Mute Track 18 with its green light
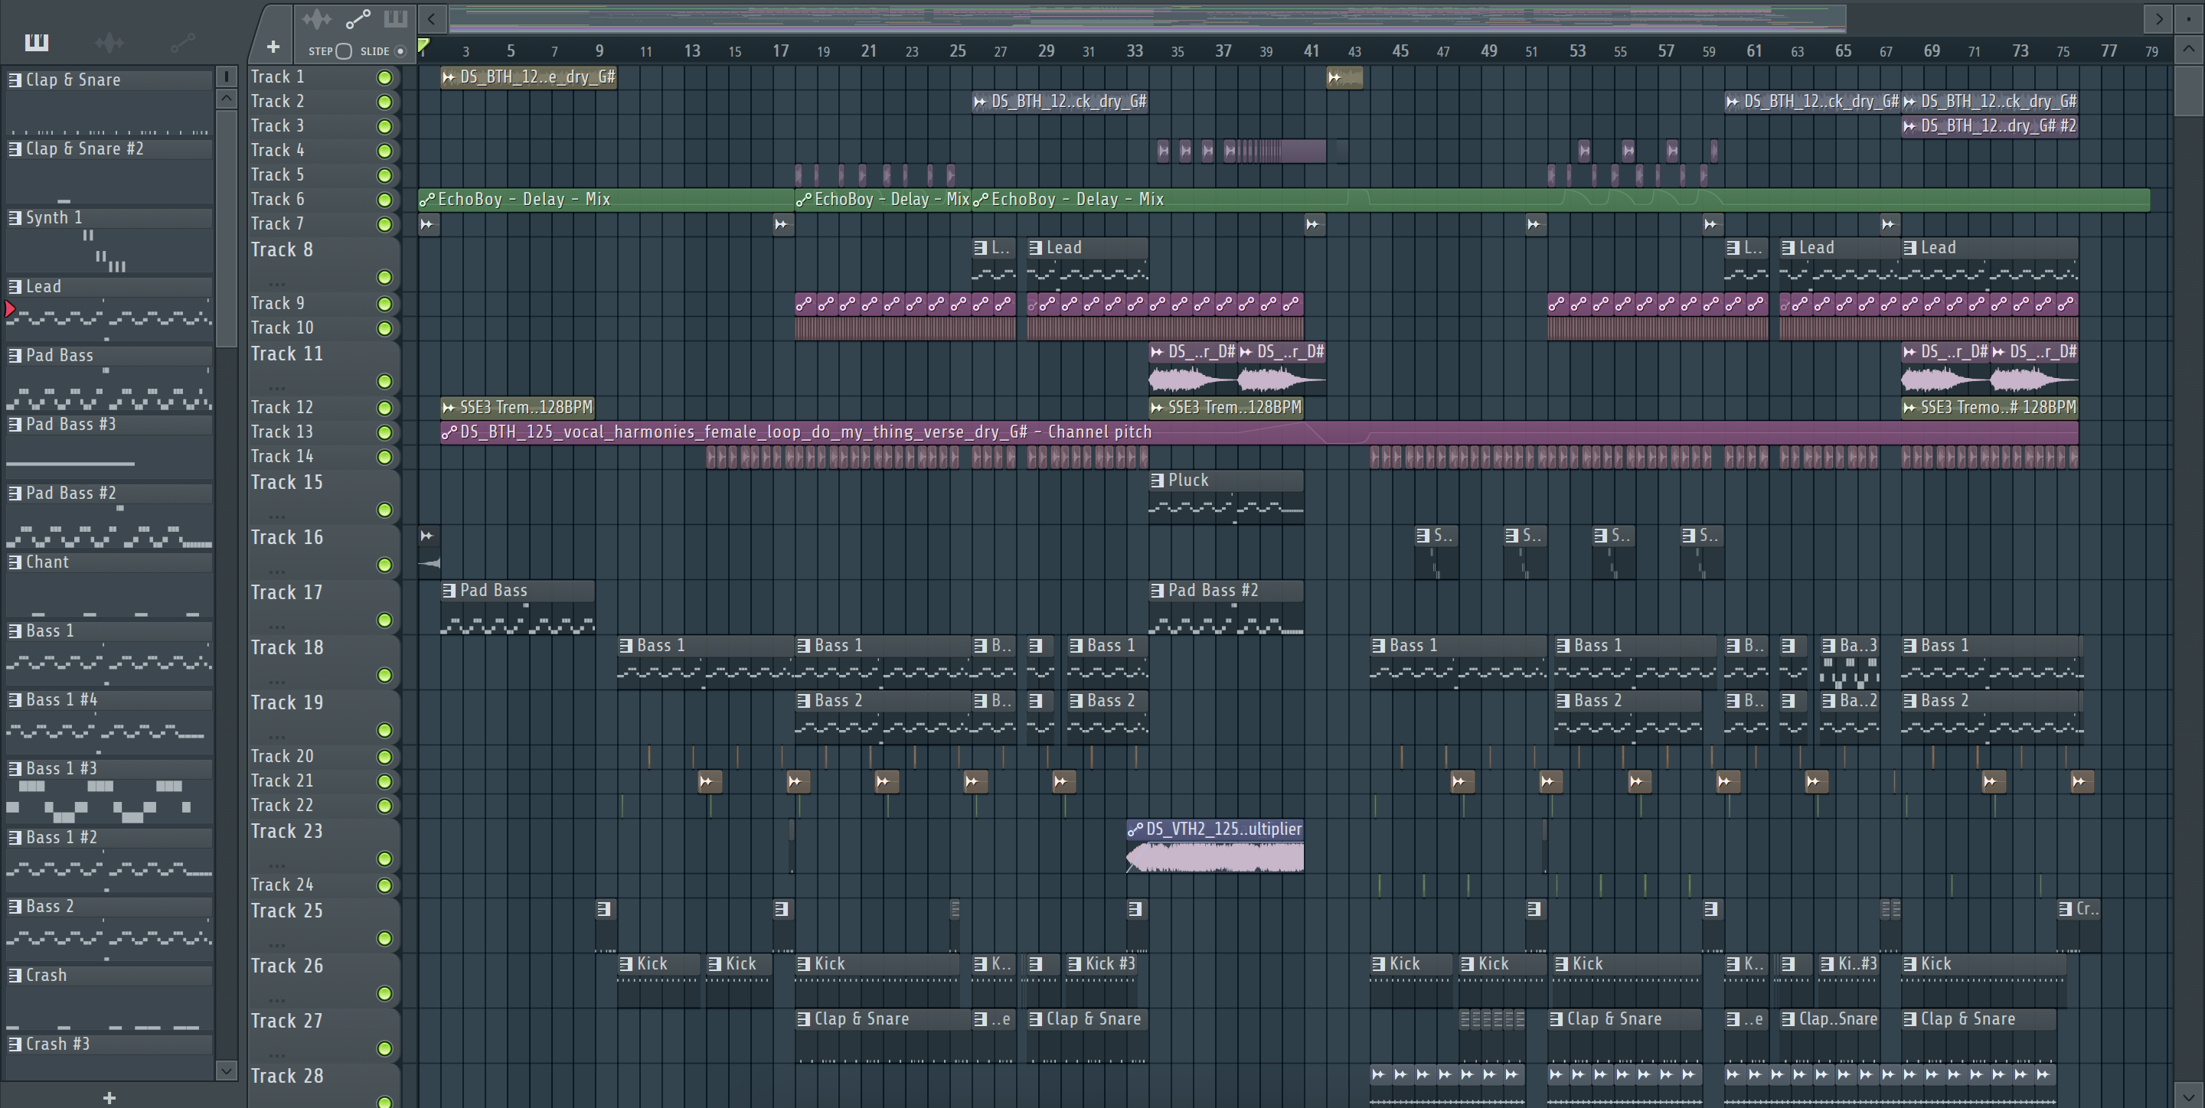The image size is (2205, 1108). 384,675
